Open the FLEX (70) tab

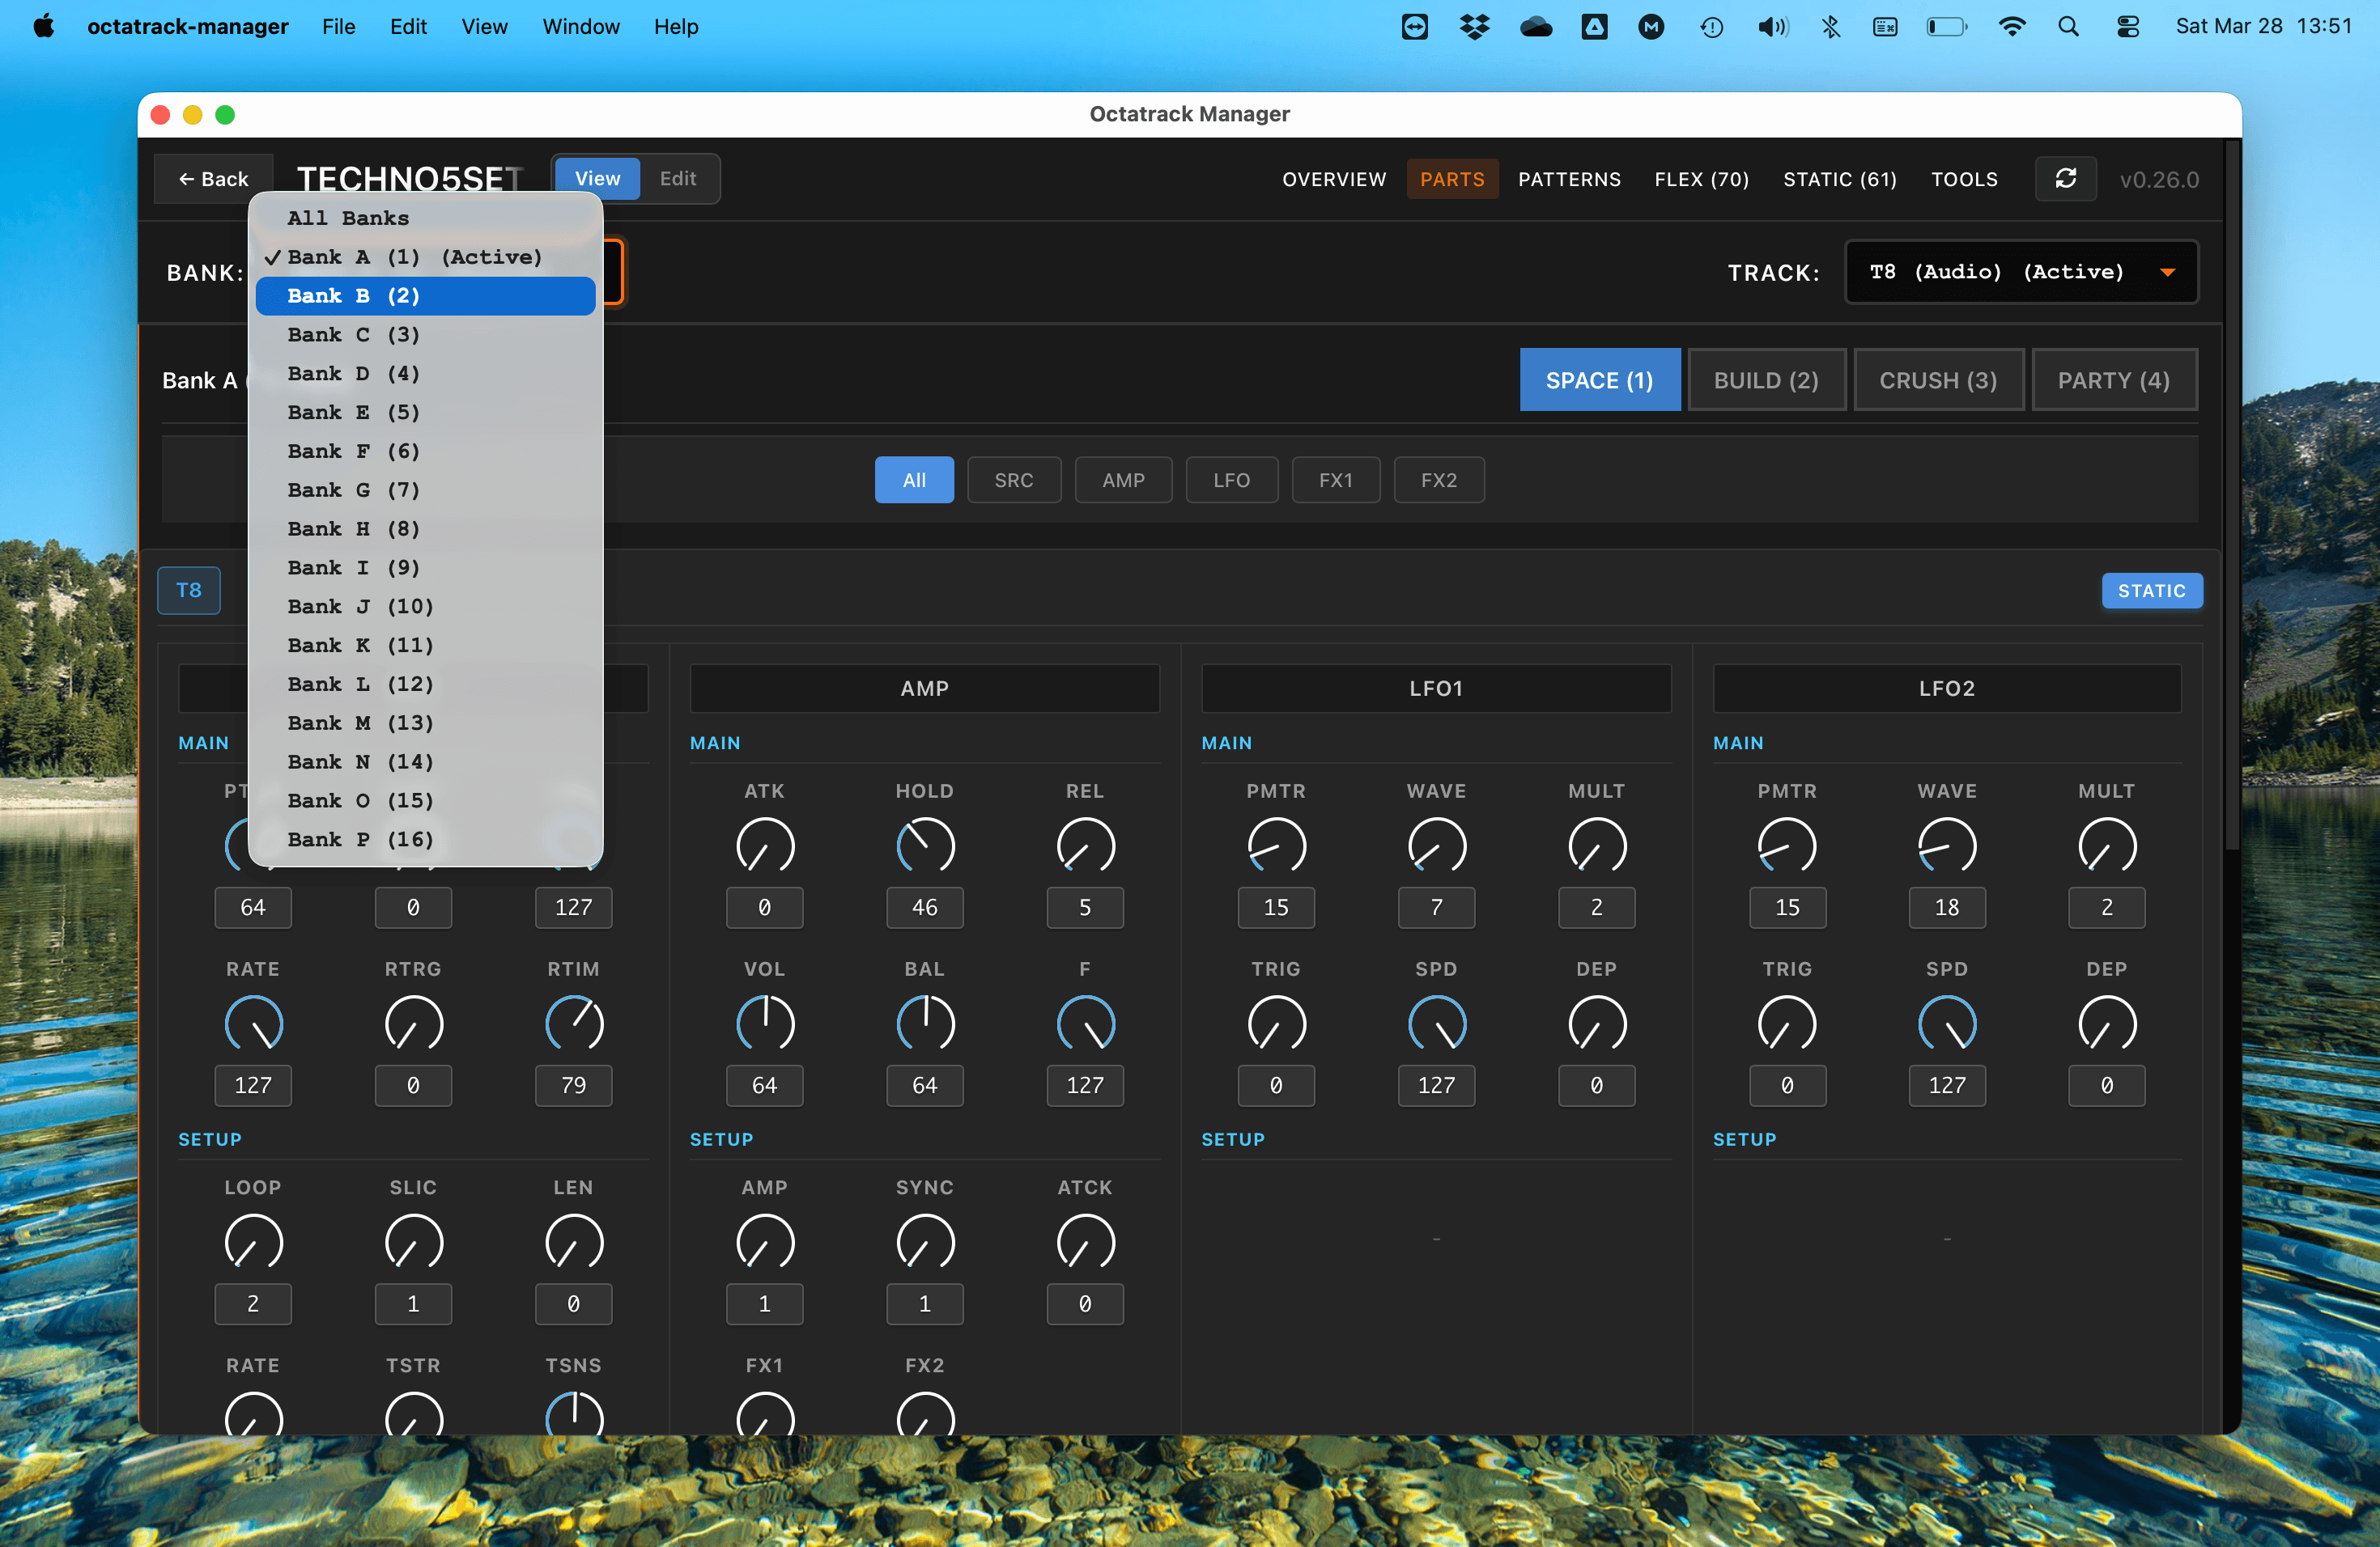click(x=1701, y=179)
